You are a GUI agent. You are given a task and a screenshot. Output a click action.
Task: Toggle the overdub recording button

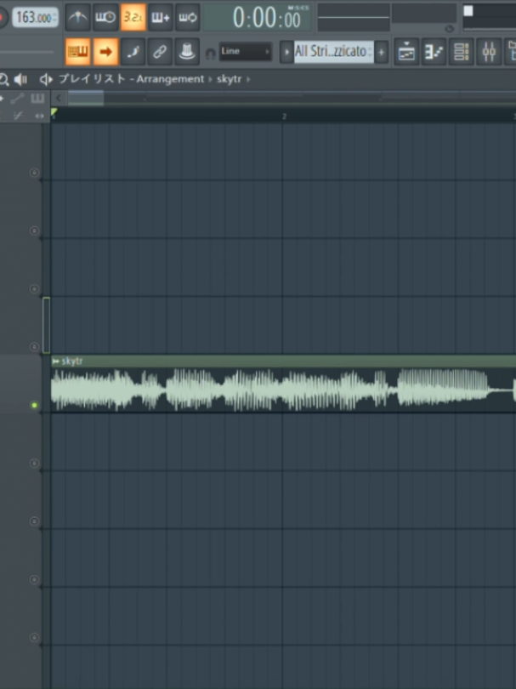(160, 17)
